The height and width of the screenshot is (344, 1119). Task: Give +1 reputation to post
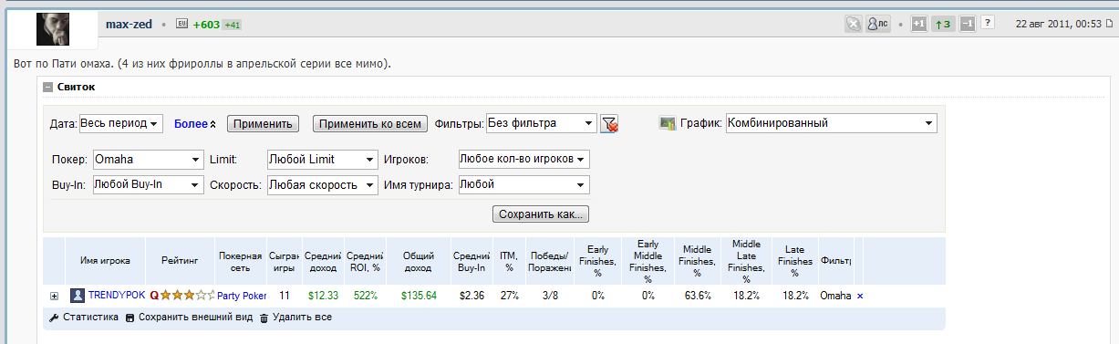point(919,24)
